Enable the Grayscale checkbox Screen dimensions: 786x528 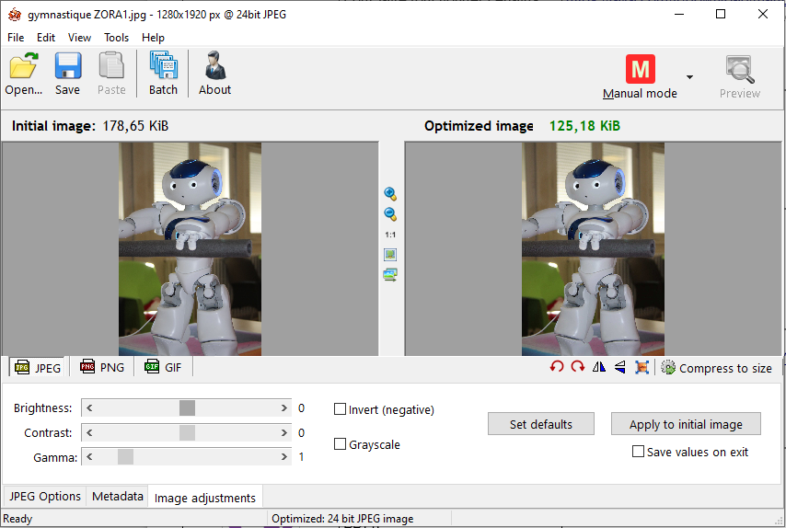(340, 444)
